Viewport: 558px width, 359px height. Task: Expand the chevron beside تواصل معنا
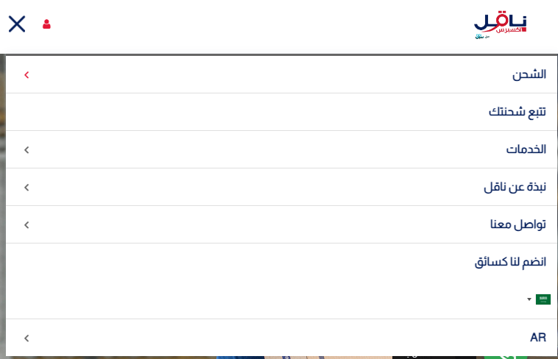[27, 225]
